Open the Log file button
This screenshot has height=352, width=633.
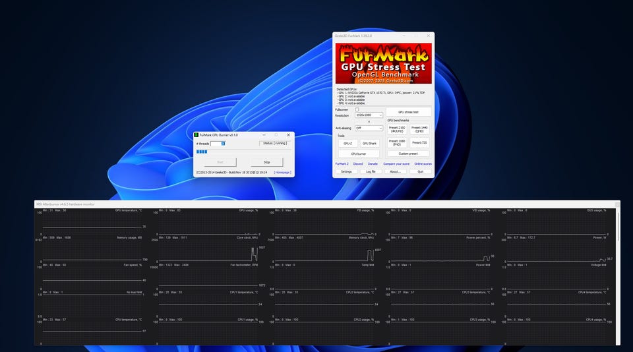[x=371, y=171]
